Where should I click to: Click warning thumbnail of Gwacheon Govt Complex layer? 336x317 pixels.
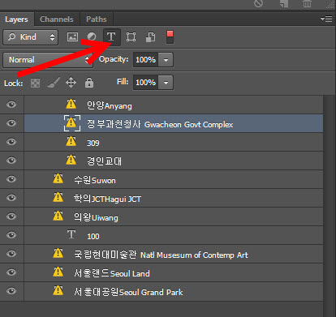coord(71,123)
